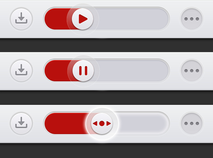Open the three-dots menu in the play row
The height and width of the screenshot is (158, 213).
pos(192,19)
